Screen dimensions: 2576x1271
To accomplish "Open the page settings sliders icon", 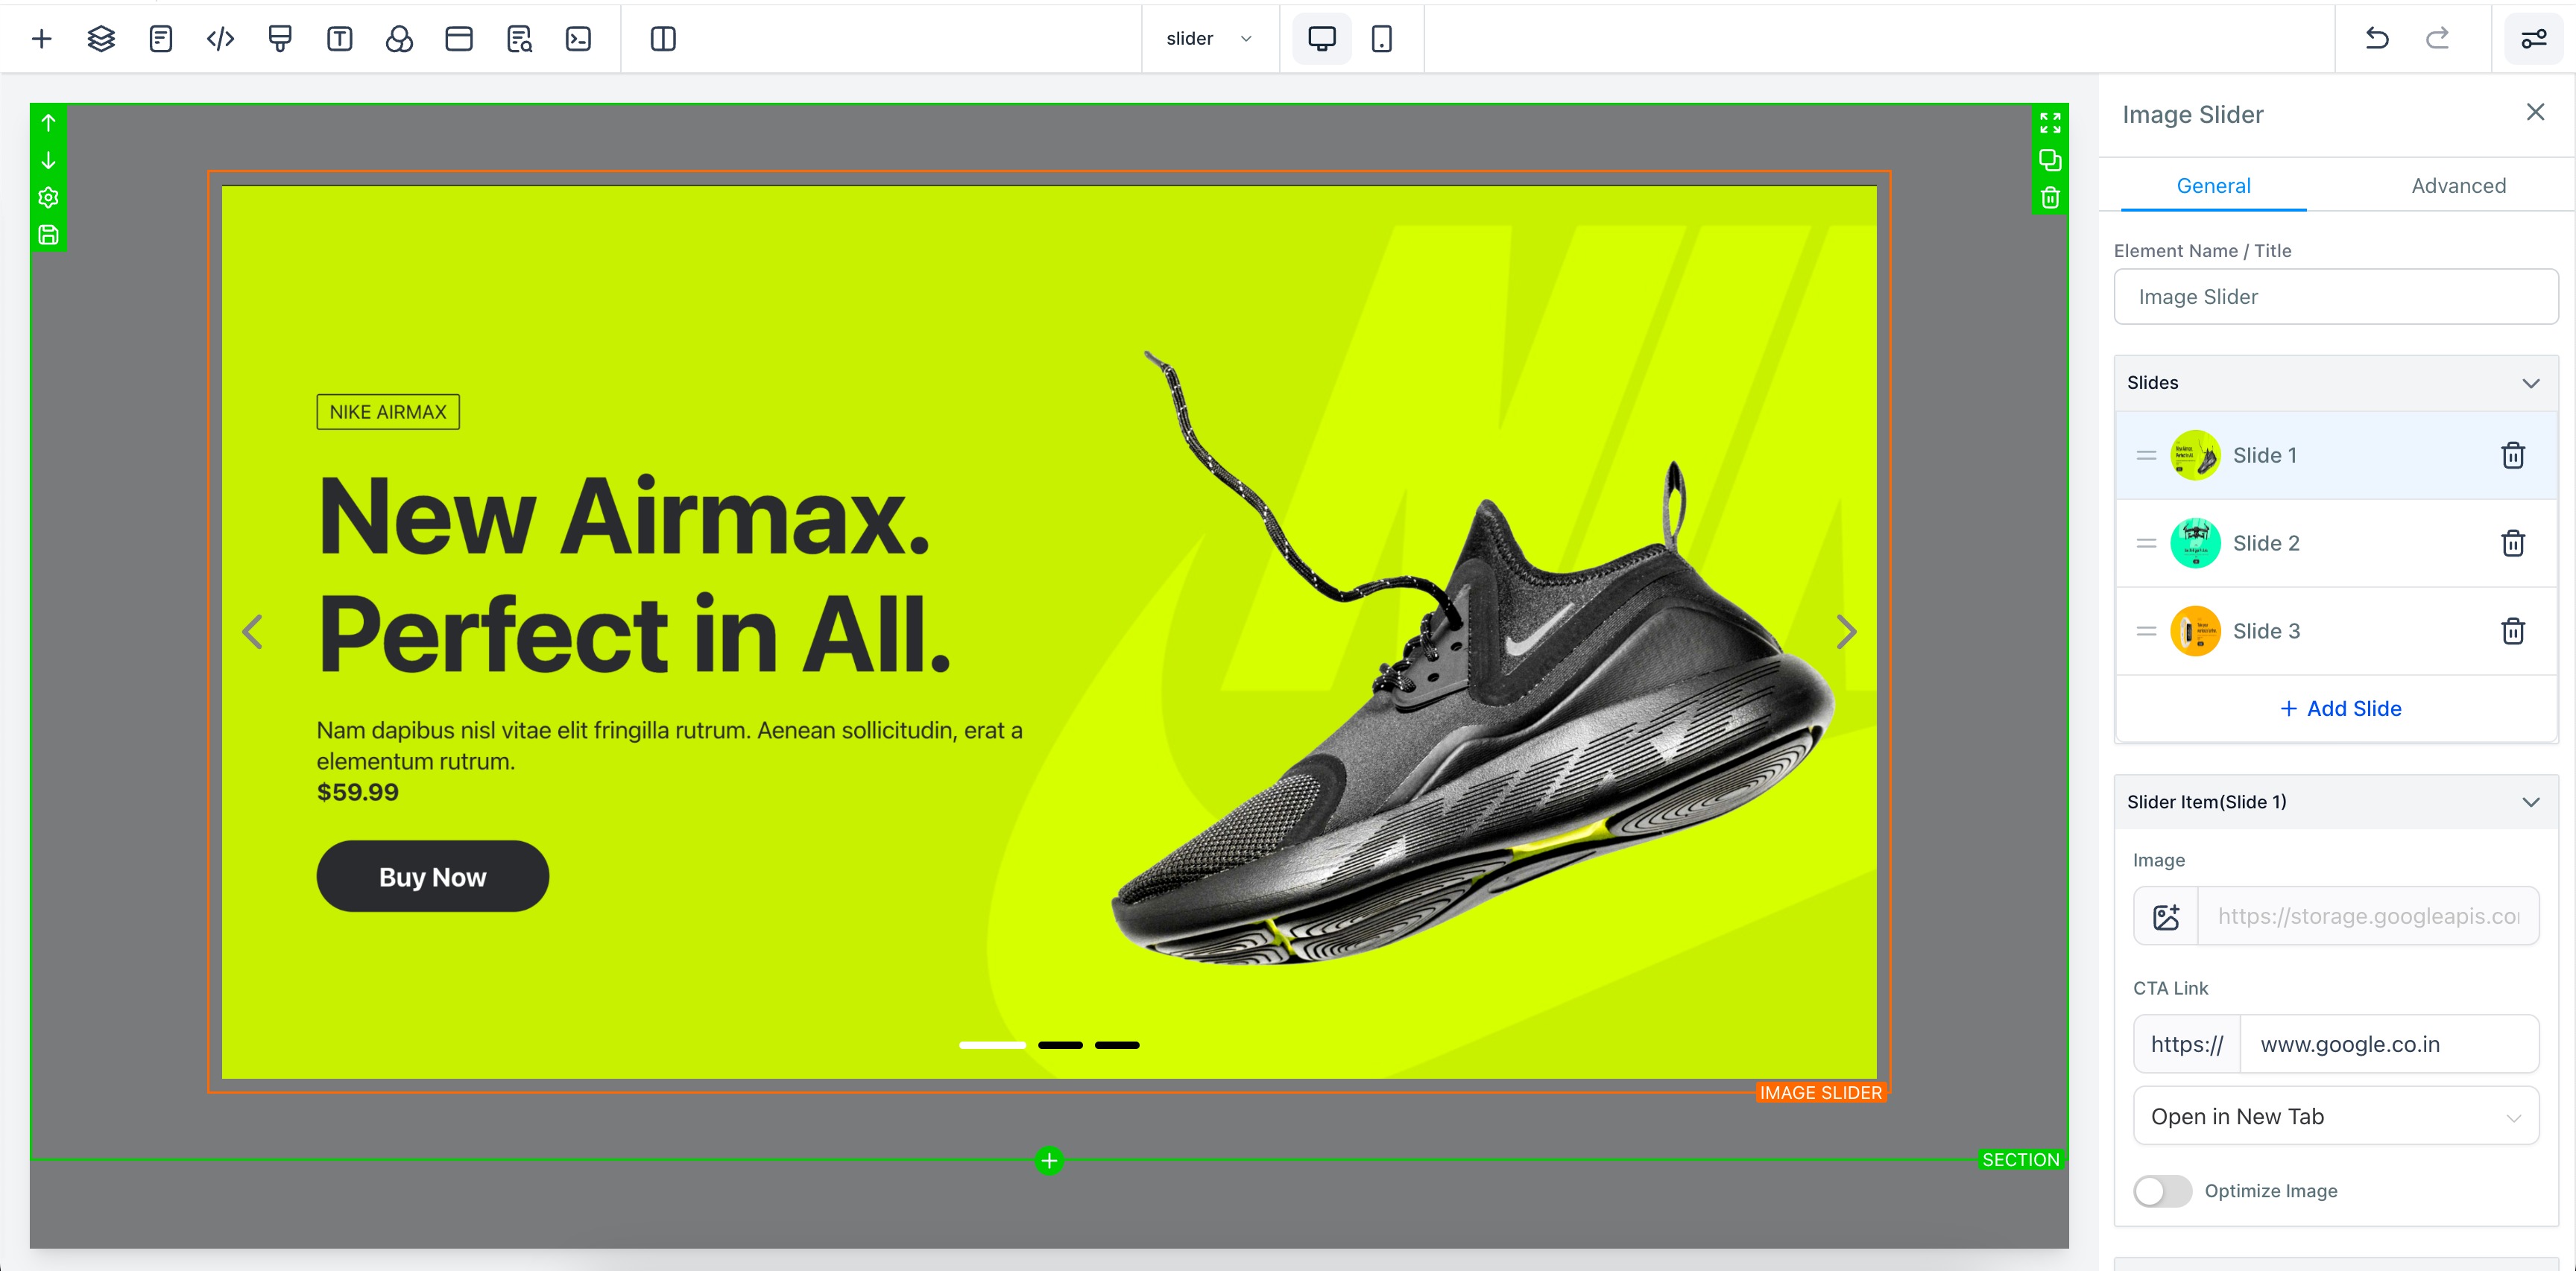I will coord(2533,39).
